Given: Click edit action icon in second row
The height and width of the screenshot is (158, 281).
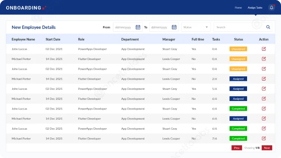Looking at the screenshot, I should pyautogui.click(x=264, y=59).
